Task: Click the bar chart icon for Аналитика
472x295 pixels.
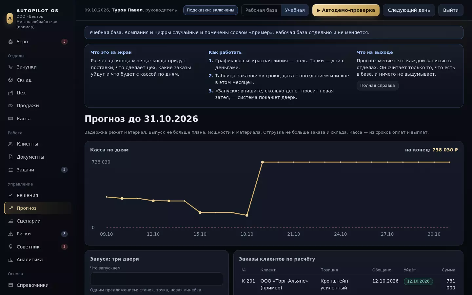Action: pyautogui.click(x=10, y=260)
